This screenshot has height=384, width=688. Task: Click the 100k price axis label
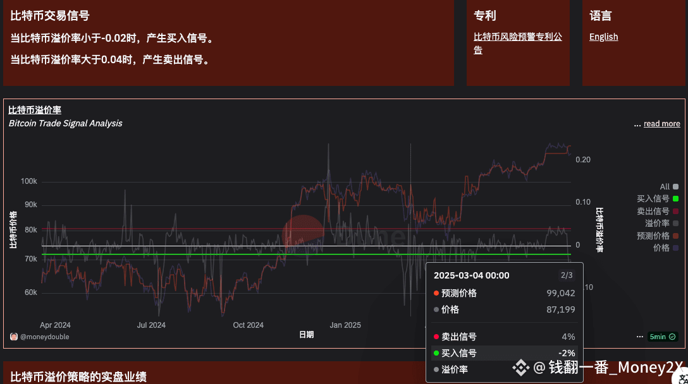pyautogui.click(x=29, y=181)
